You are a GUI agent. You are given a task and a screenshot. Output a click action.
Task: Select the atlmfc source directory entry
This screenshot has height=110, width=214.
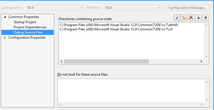click(119, 25)
